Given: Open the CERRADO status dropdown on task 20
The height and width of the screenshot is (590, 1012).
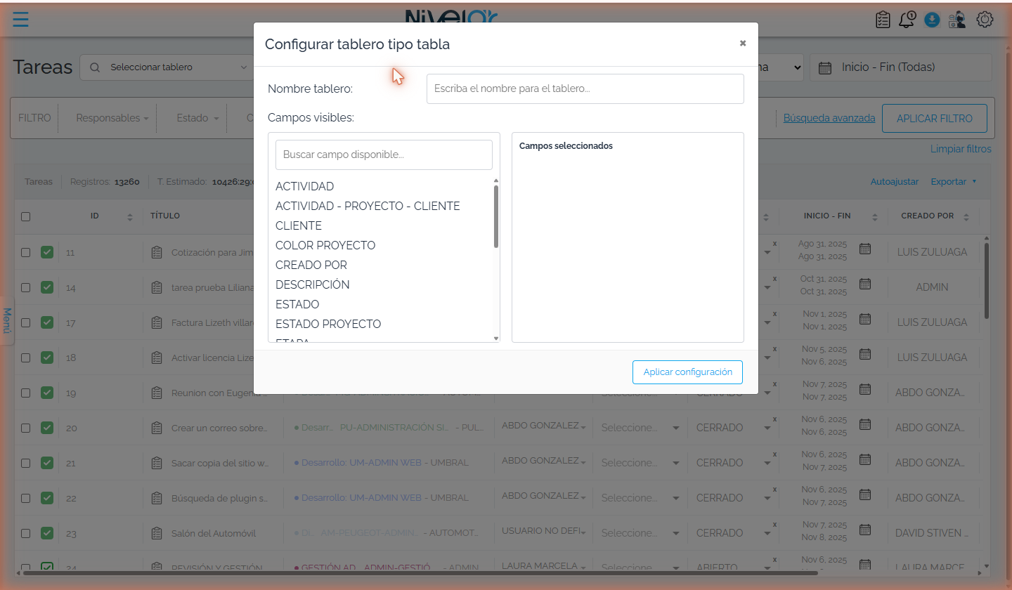Looking at the screenshot, I should click(x=734, y=428).
